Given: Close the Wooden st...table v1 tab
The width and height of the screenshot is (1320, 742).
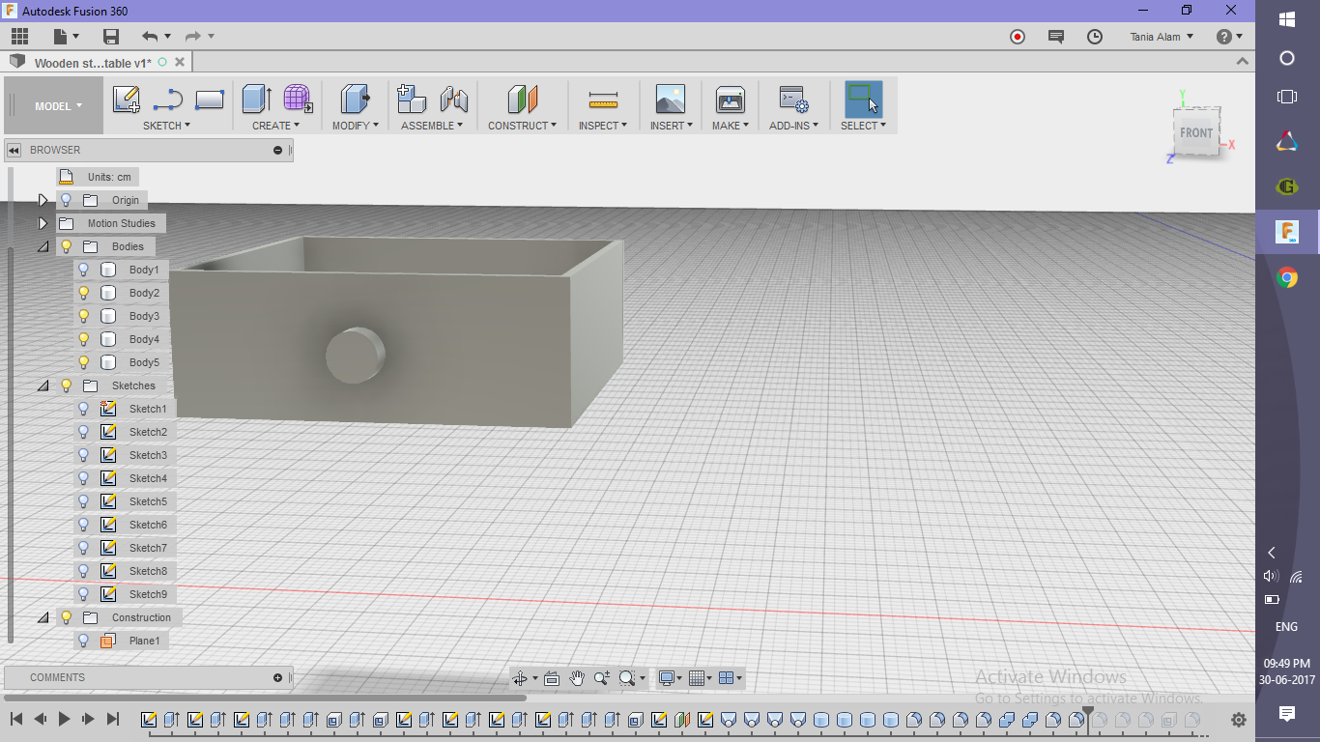Looking at the screenshot, I should tap(179, 62).
